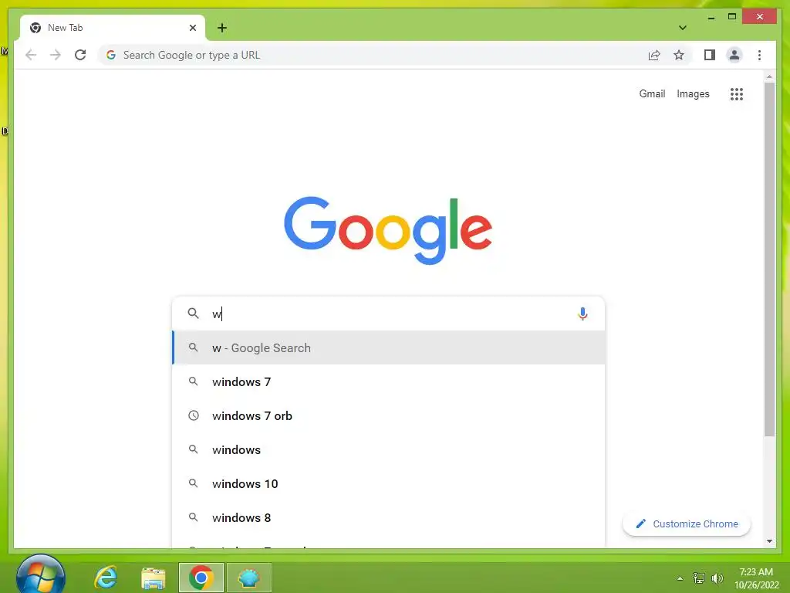
Task: Choose 'windows 7' suggestion
Action: pos(389,381)
